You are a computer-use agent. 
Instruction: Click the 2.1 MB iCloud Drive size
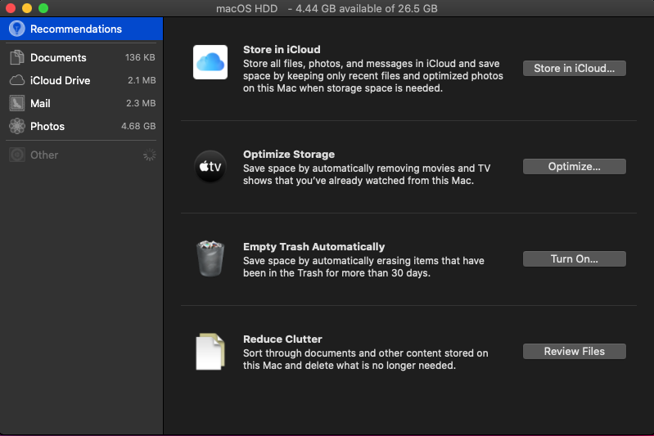tap(142, 80)
